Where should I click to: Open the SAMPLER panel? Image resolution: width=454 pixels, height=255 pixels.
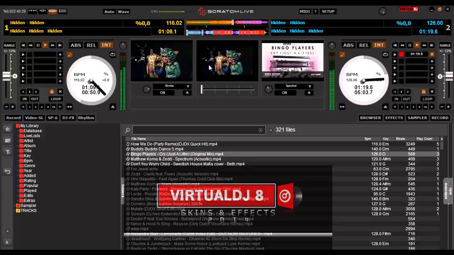417,118
